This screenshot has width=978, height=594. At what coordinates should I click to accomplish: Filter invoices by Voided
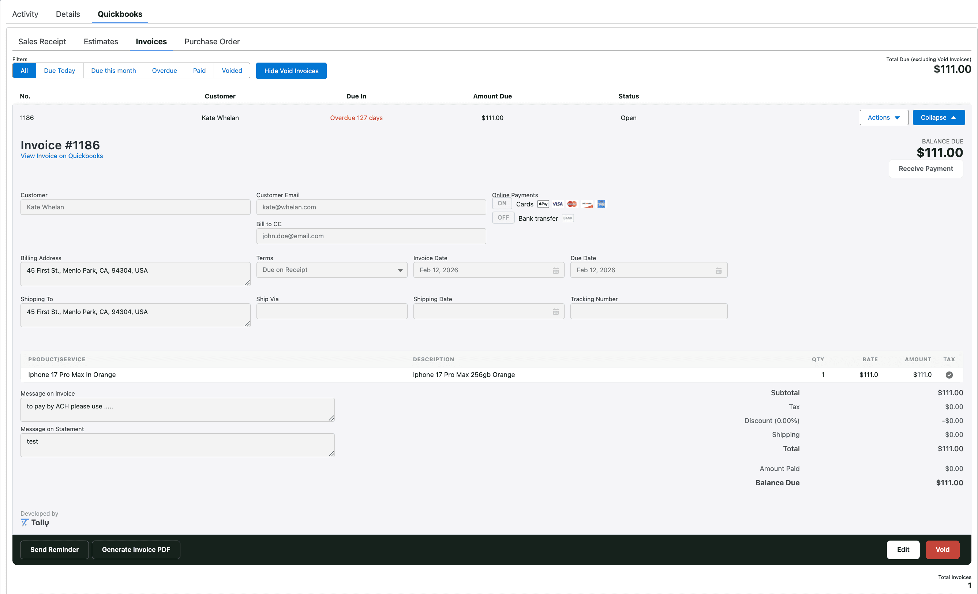click(x=232, y=71)
